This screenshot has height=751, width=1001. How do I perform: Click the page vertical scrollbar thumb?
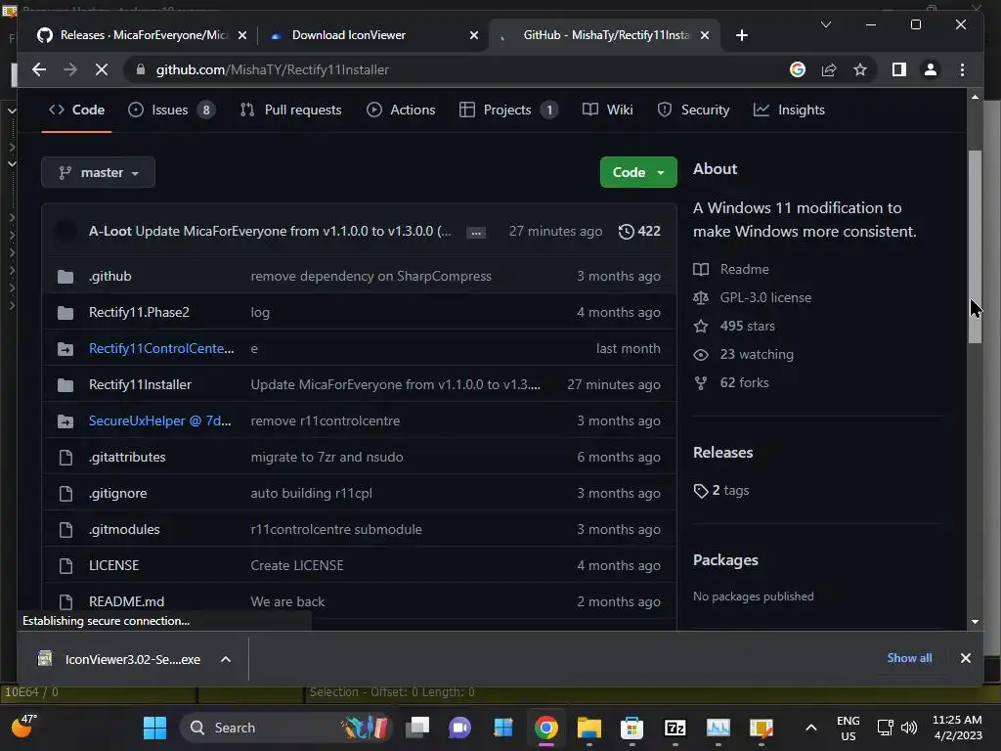click(975, 246)
